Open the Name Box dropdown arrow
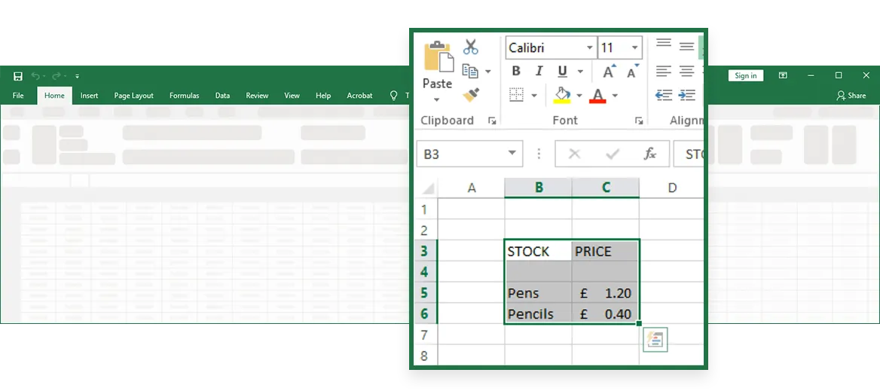Screen dimensions: 880x391 513,154
